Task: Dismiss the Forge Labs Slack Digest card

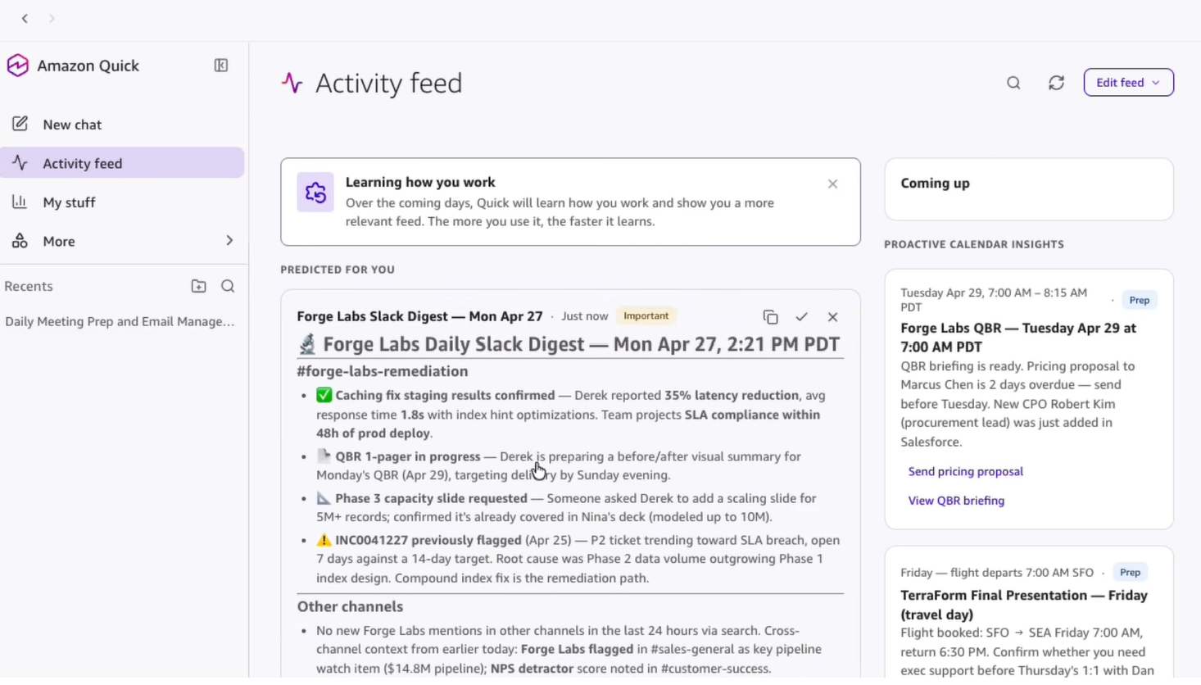Action: (832, 317)
